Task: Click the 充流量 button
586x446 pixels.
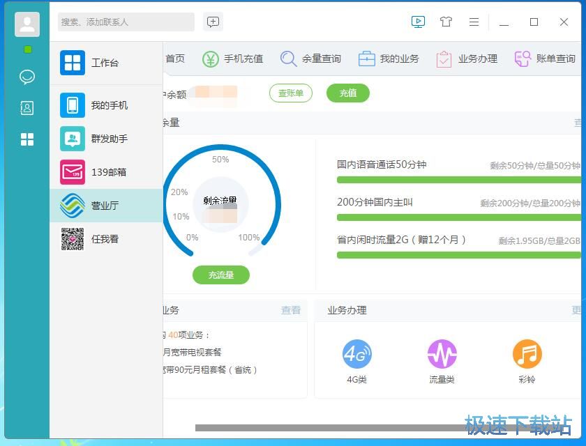Action: tap(221, 275)
